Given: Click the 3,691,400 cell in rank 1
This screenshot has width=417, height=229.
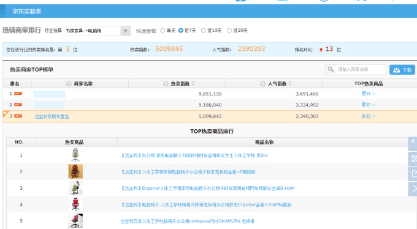Looking at the screenshot, I should coord(307,94).
